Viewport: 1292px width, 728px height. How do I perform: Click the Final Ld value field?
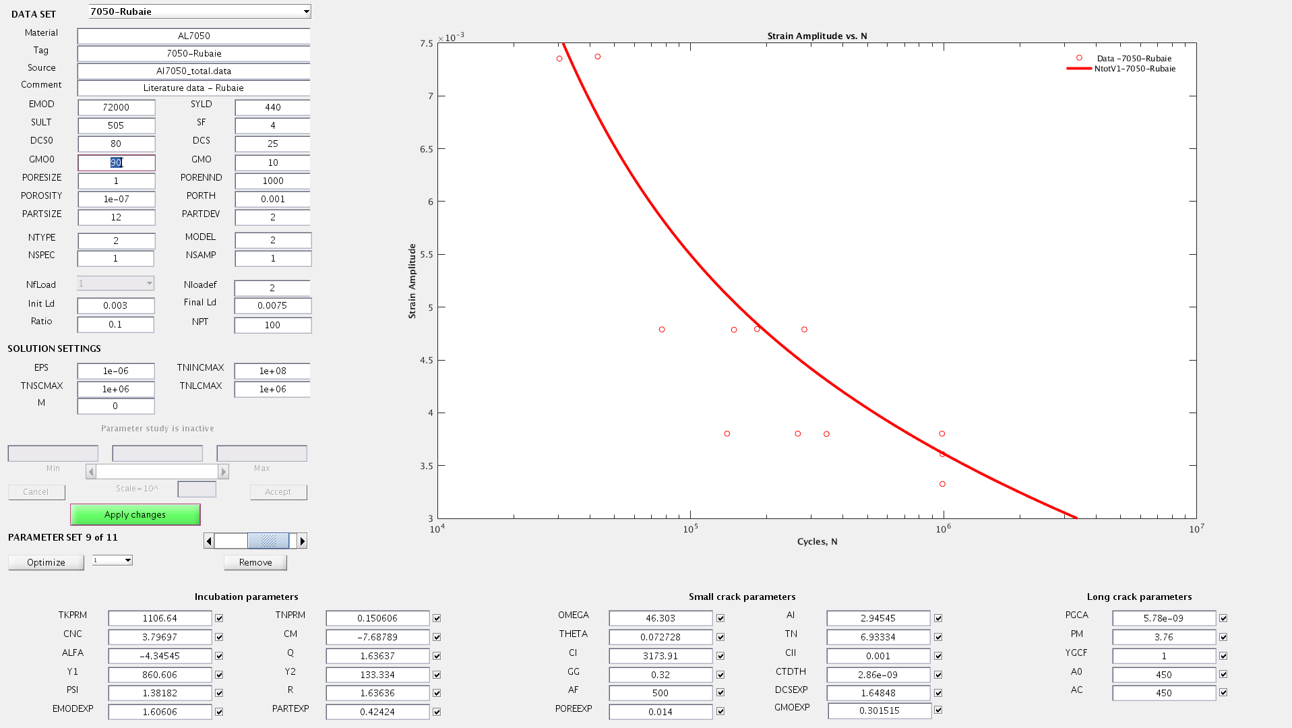272,305
